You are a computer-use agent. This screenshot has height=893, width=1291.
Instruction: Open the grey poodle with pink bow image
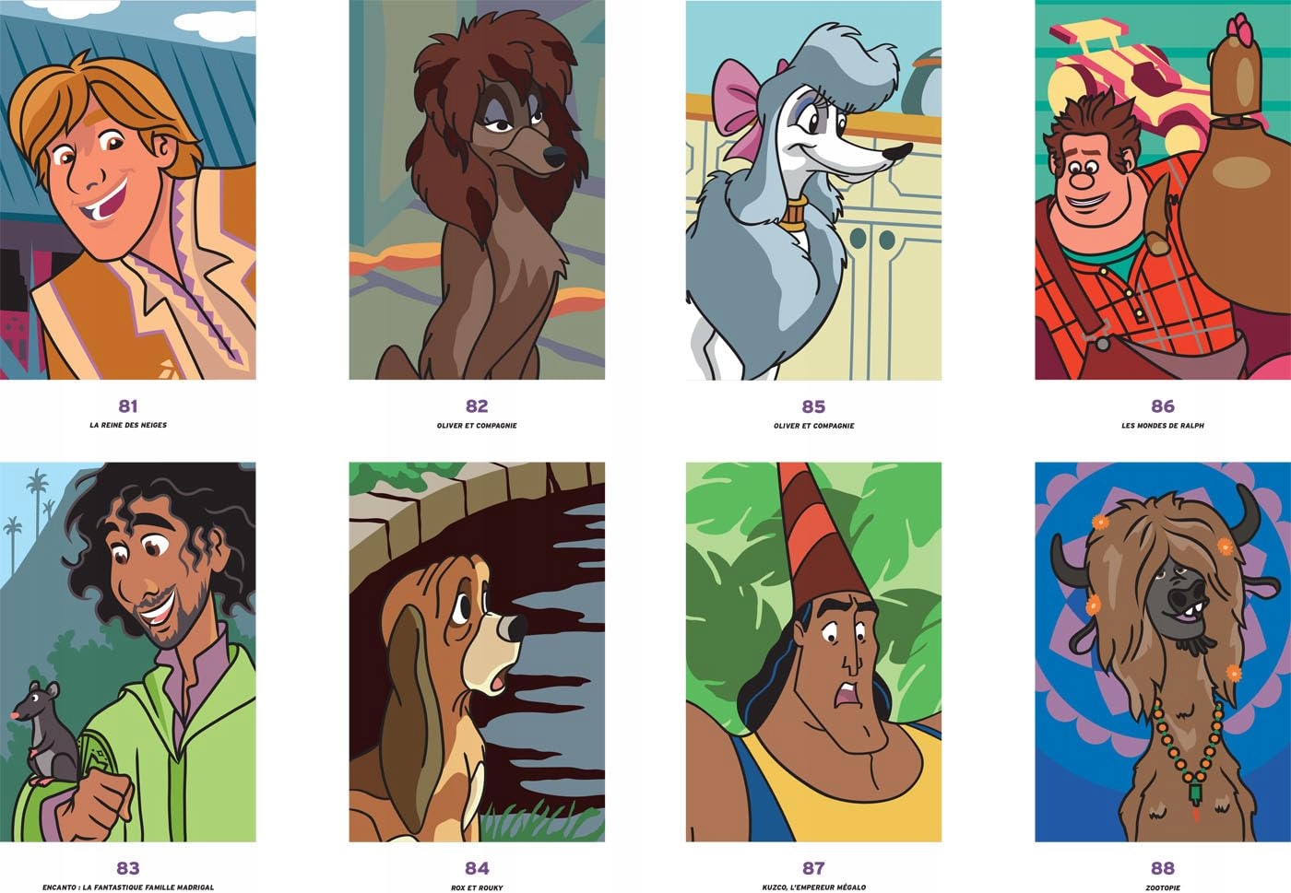tap(813, 190)
